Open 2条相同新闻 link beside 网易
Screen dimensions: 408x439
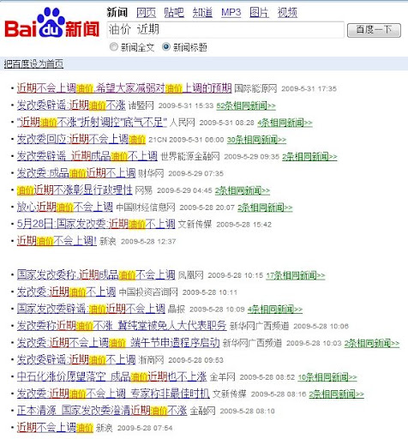click(x=243, y=190)
